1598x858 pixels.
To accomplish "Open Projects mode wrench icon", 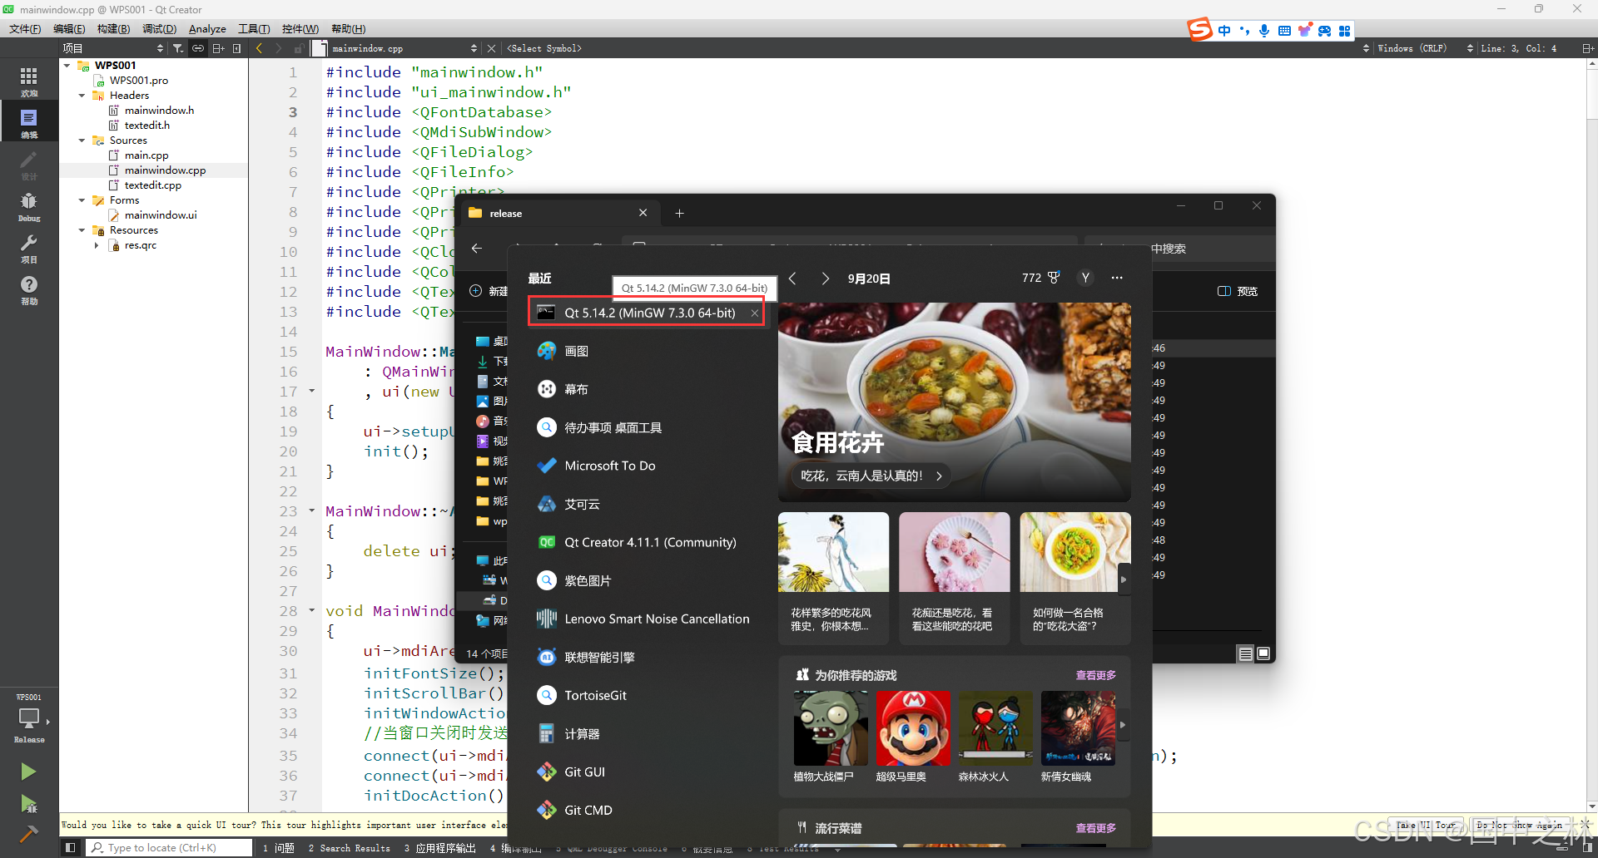I will click(29, 247).
